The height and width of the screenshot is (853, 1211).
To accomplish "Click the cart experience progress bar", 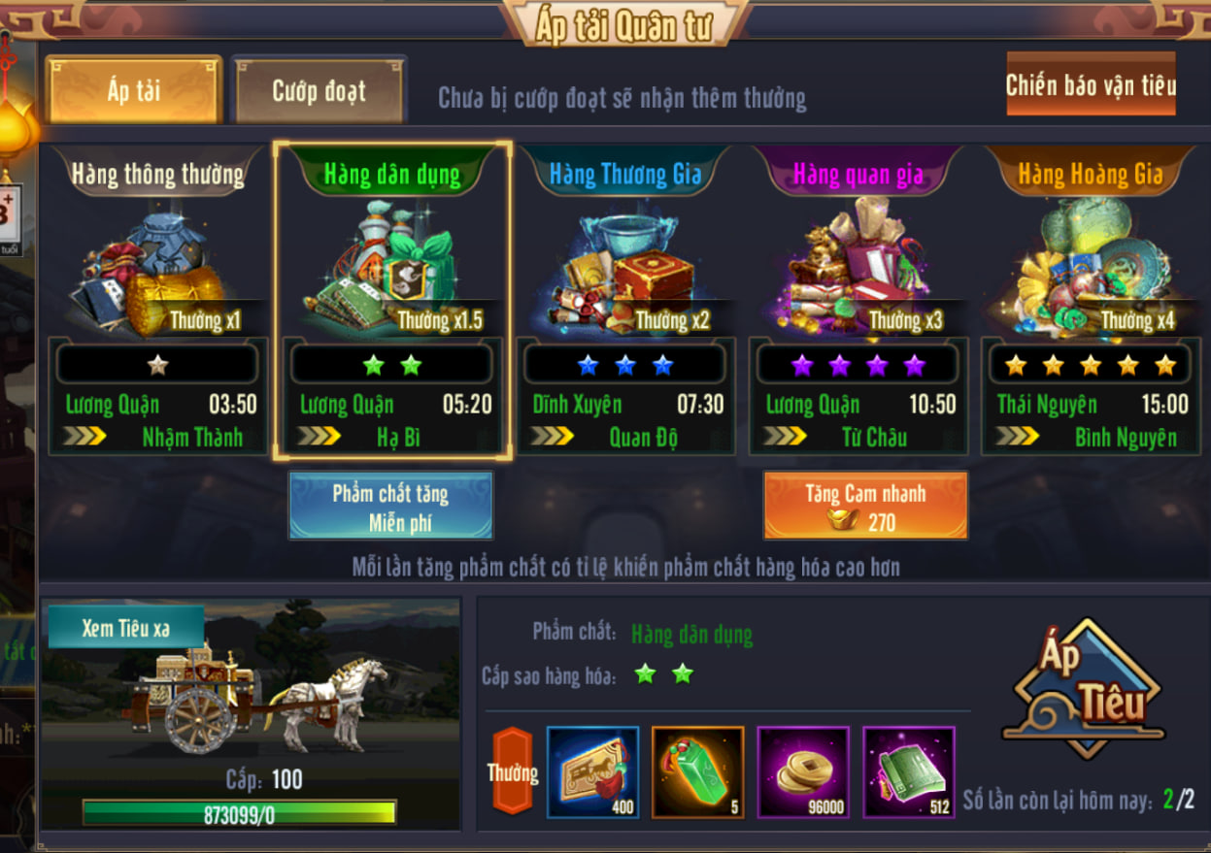I will tap(239, 813).
